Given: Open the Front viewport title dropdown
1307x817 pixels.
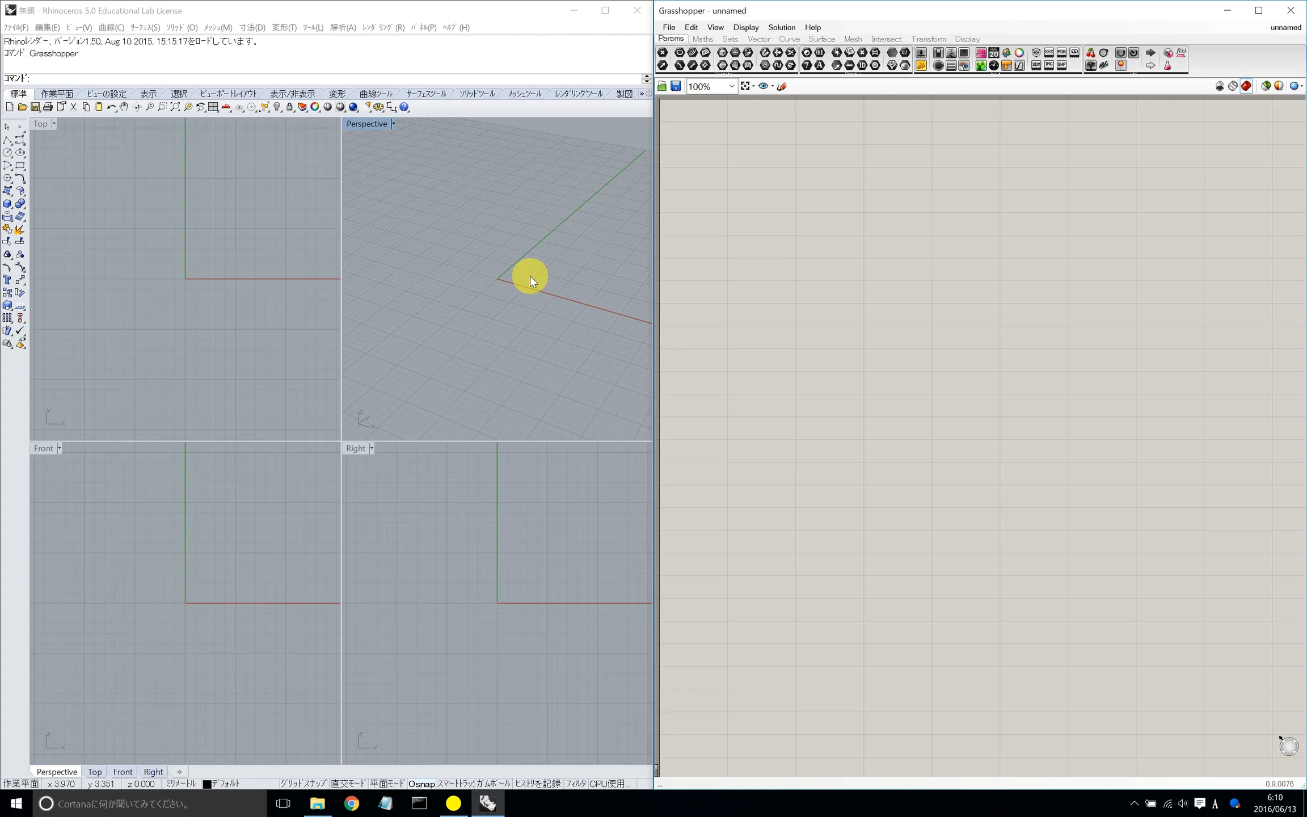Looking at the screenshot, I should 59,448.
